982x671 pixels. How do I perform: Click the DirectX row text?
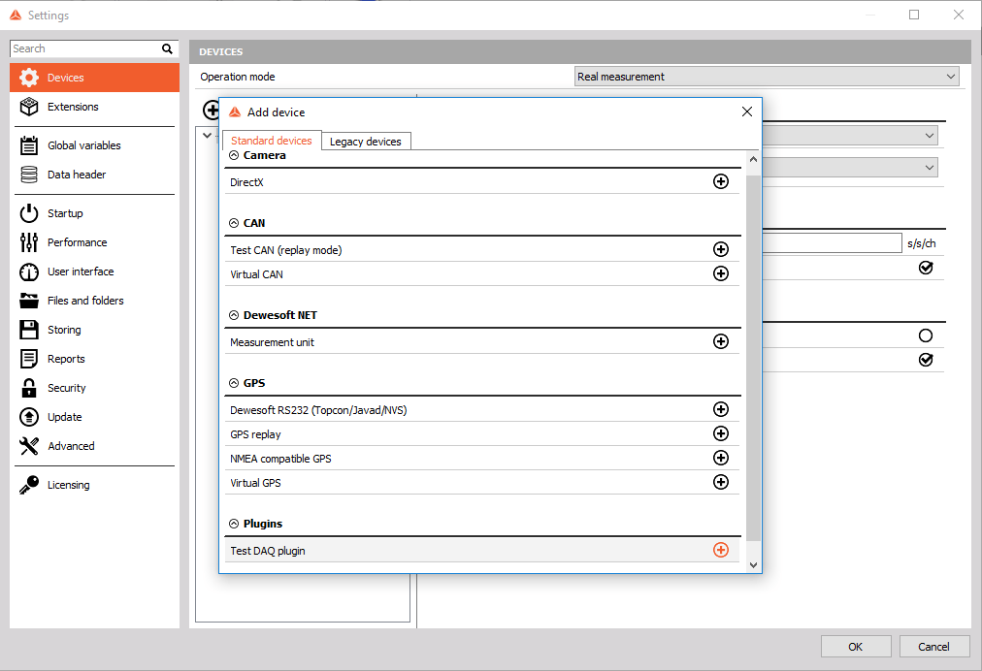[246, 182]
